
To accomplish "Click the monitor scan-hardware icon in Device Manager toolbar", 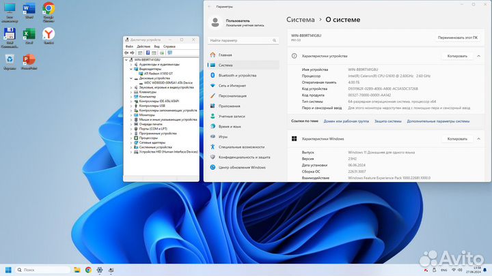I will [x=169, y=53].
